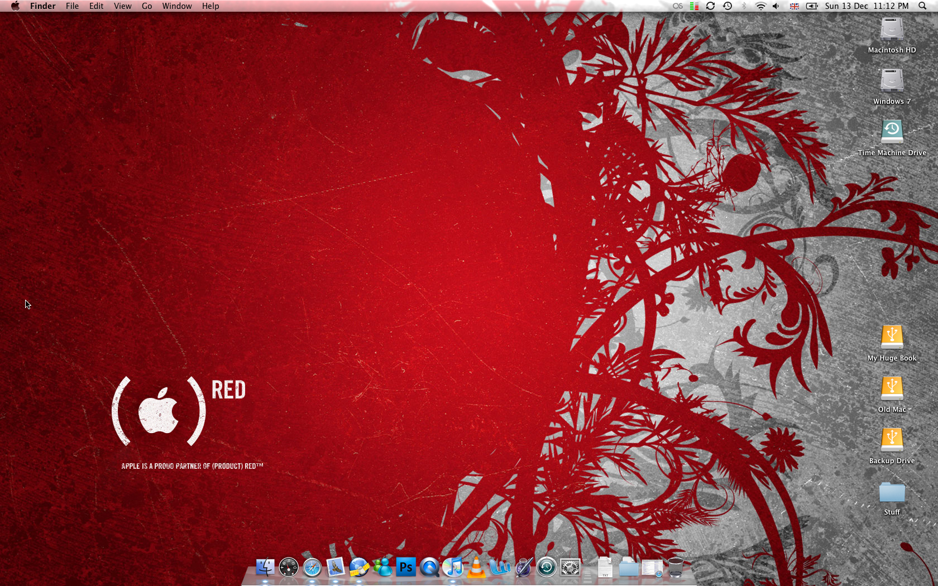Open Time Machine menu bar icon
The width and height of the screenshot is (938, 586).
click(x=728, y=6)
